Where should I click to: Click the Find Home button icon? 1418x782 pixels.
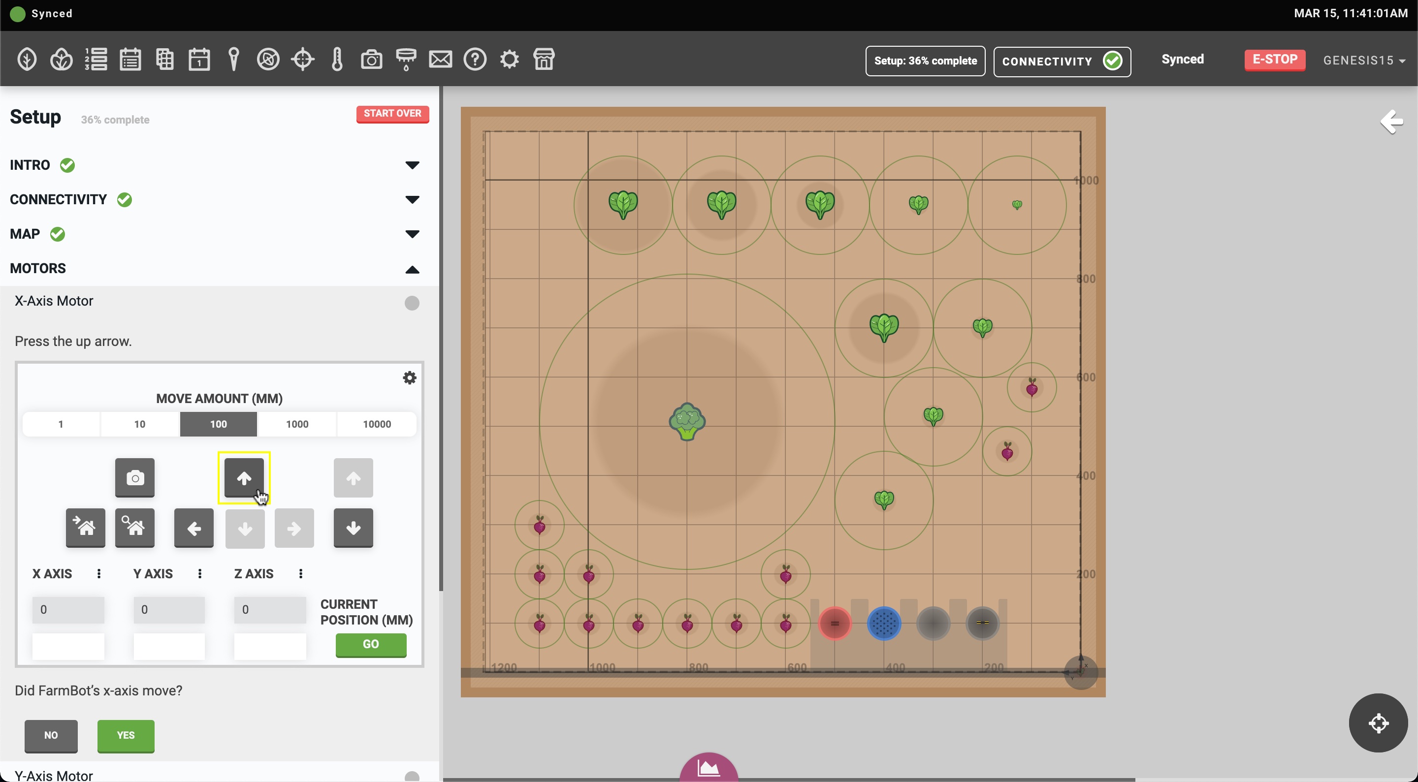[x=135, y=528]
